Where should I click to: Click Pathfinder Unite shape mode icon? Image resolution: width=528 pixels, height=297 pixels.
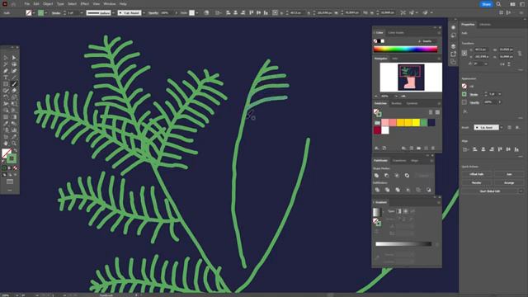pyautogui.click(x=377, y=176)
